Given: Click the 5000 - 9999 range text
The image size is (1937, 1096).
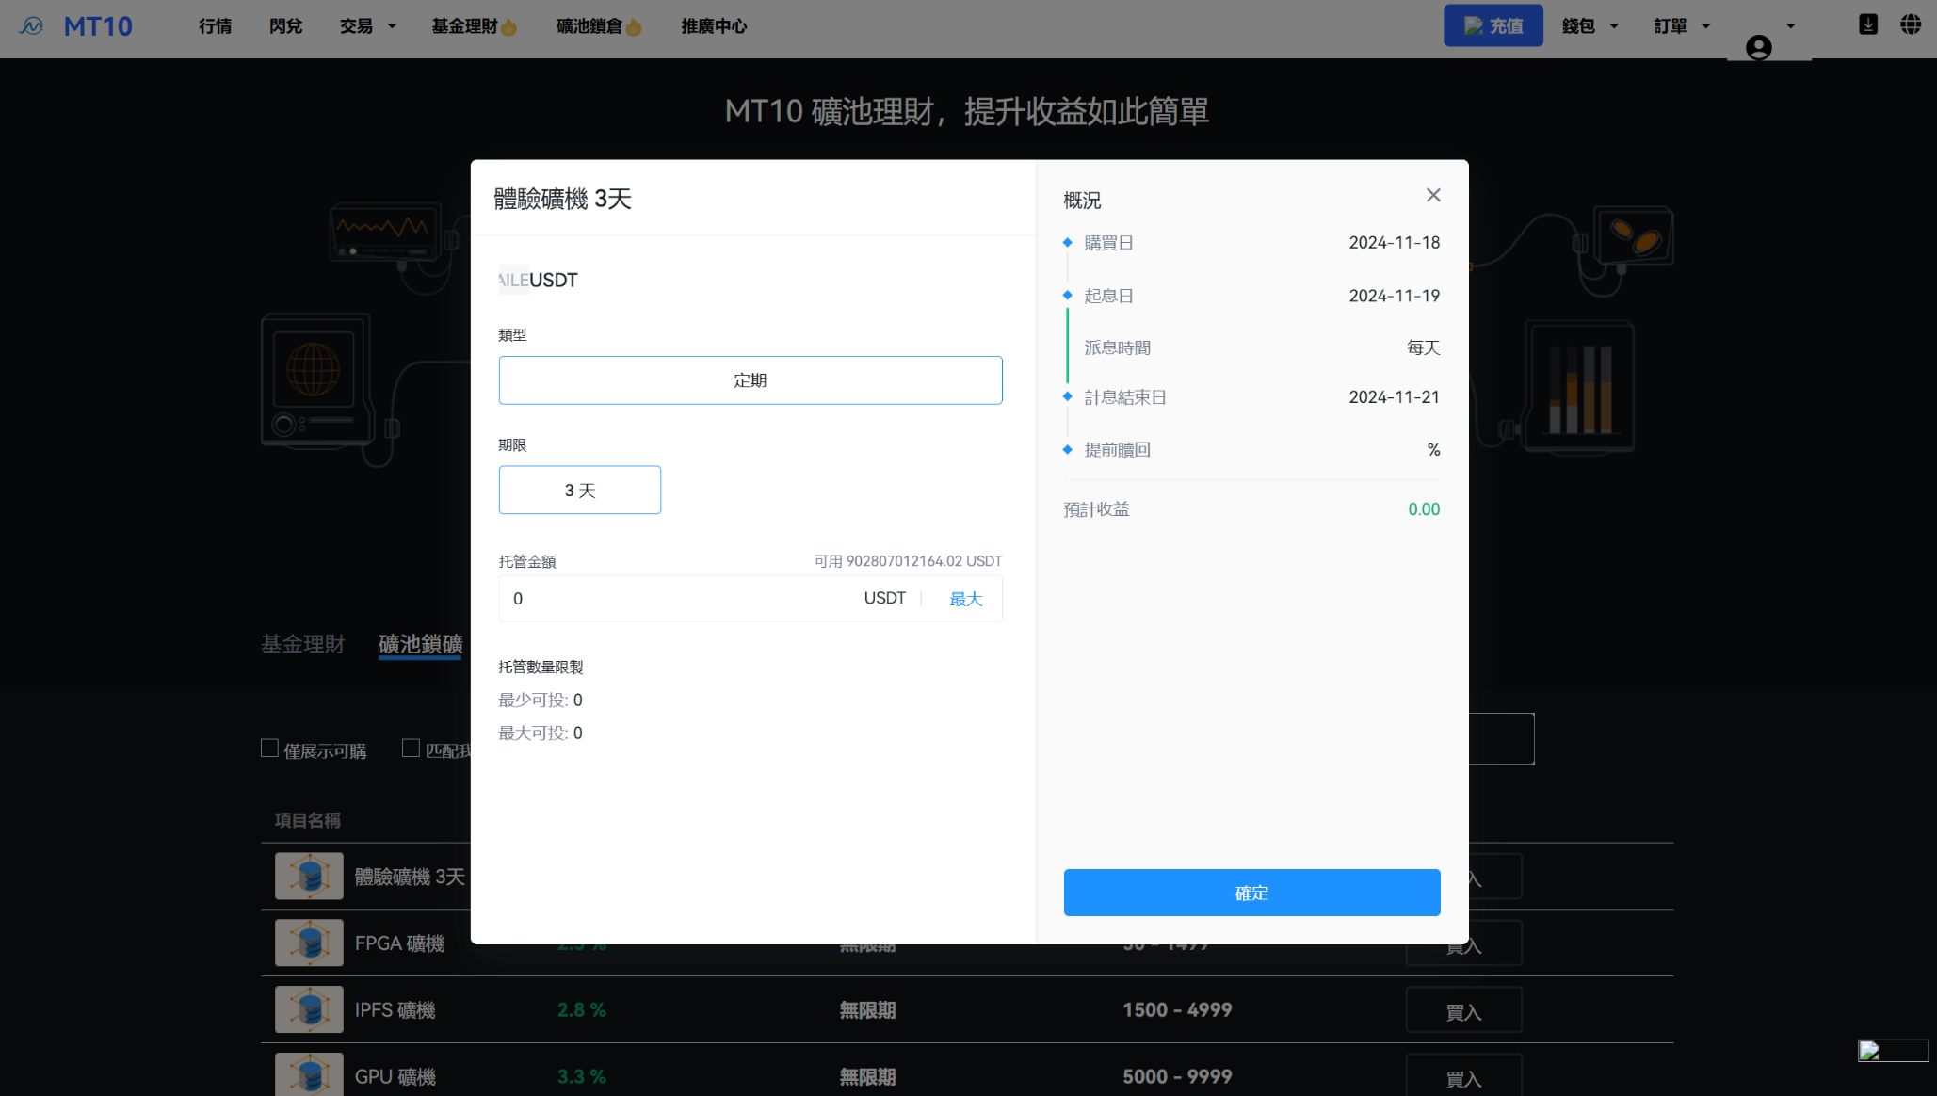Looking at the screenshot, I should pos(1177,1076).
